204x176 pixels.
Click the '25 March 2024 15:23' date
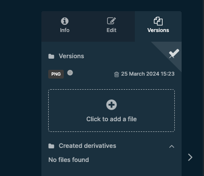[148, 74]
